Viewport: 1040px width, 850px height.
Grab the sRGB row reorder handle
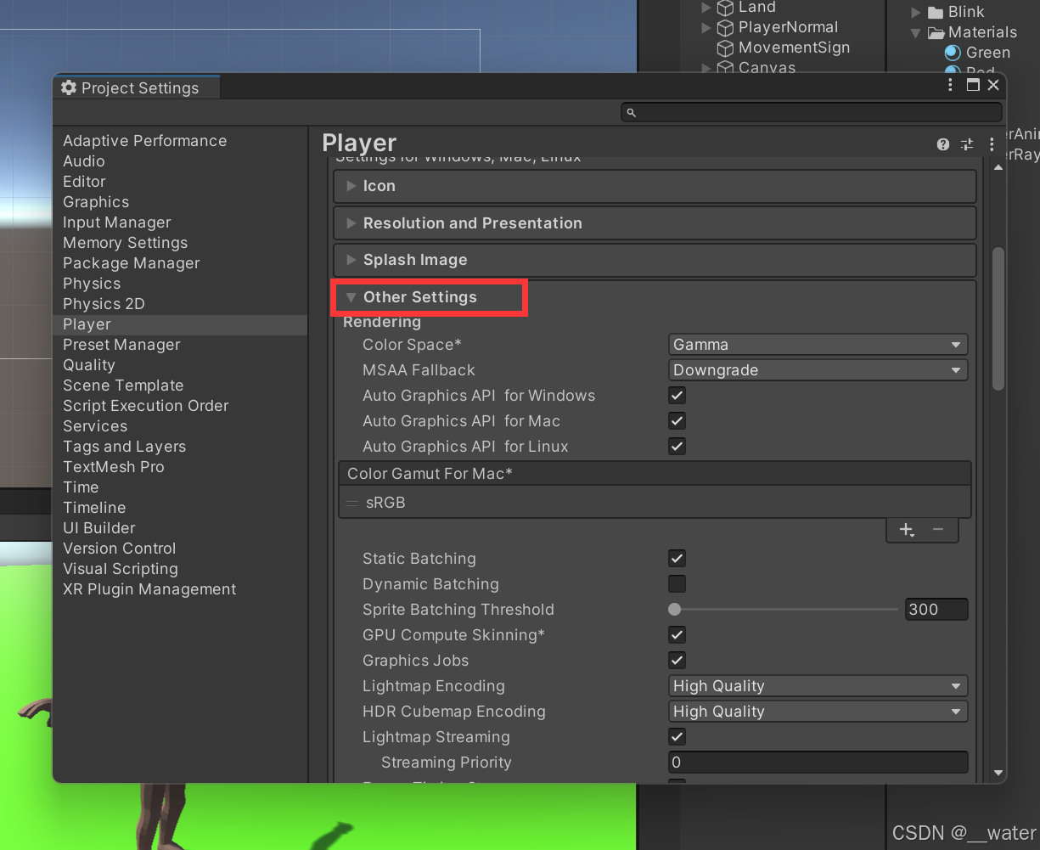point(351,504)
